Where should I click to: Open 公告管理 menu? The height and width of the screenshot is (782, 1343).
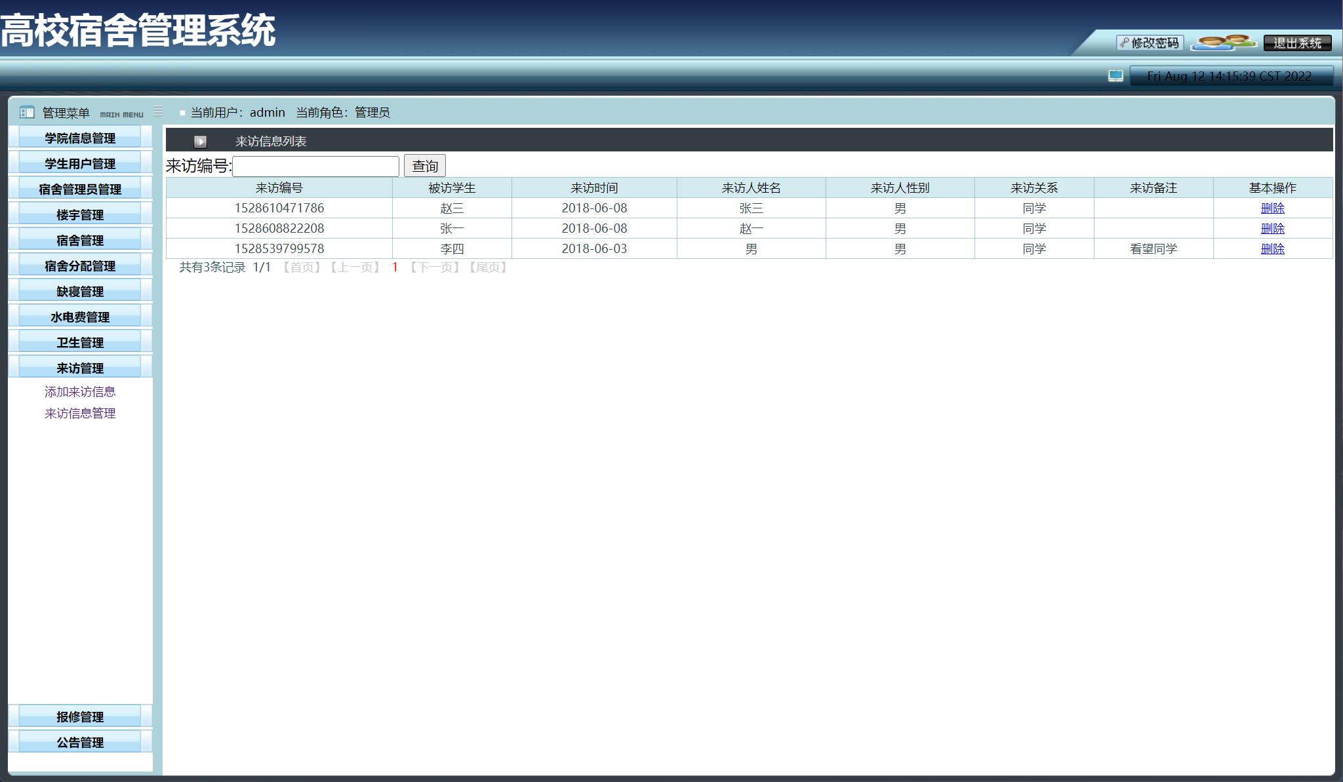(x=80, y=742)
